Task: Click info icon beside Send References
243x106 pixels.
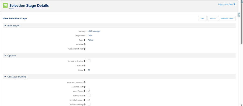Action: (84, 100)
